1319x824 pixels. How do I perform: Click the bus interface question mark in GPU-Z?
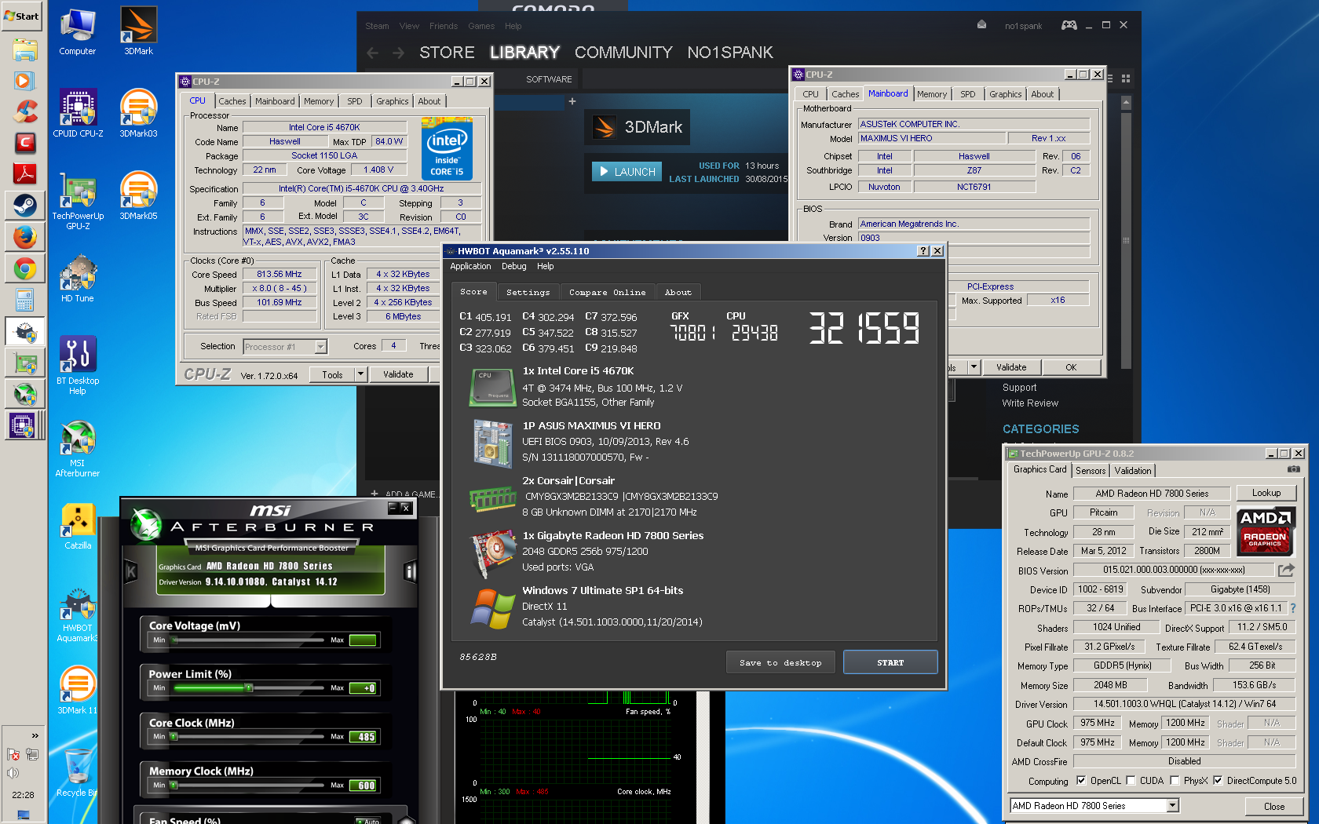click(1292, 608)
